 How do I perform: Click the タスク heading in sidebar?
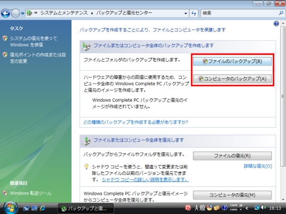pyautogui.click(x=17, y=28)
